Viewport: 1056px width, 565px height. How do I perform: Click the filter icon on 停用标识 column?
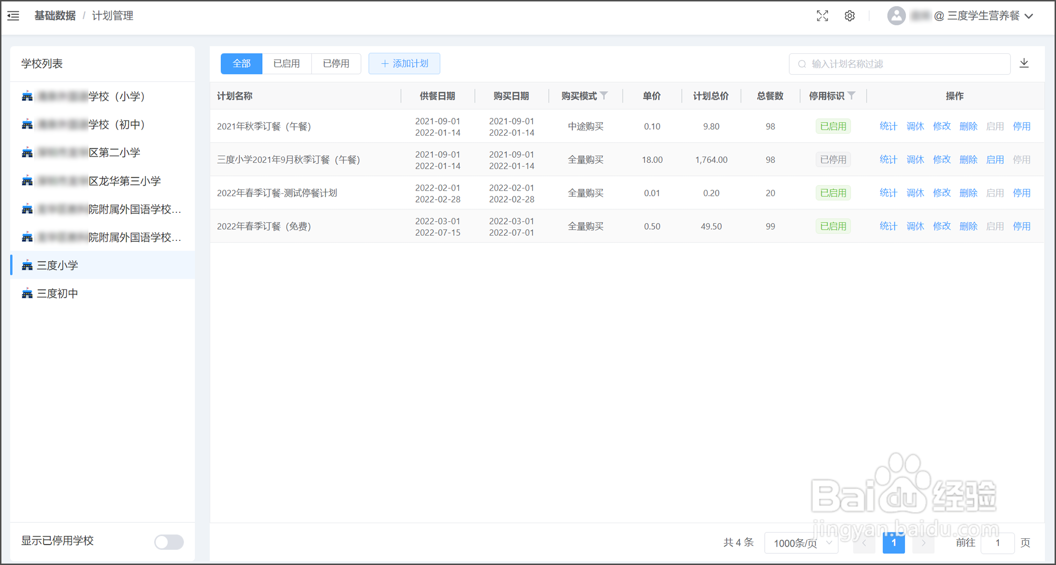click(x=851, y=96)
